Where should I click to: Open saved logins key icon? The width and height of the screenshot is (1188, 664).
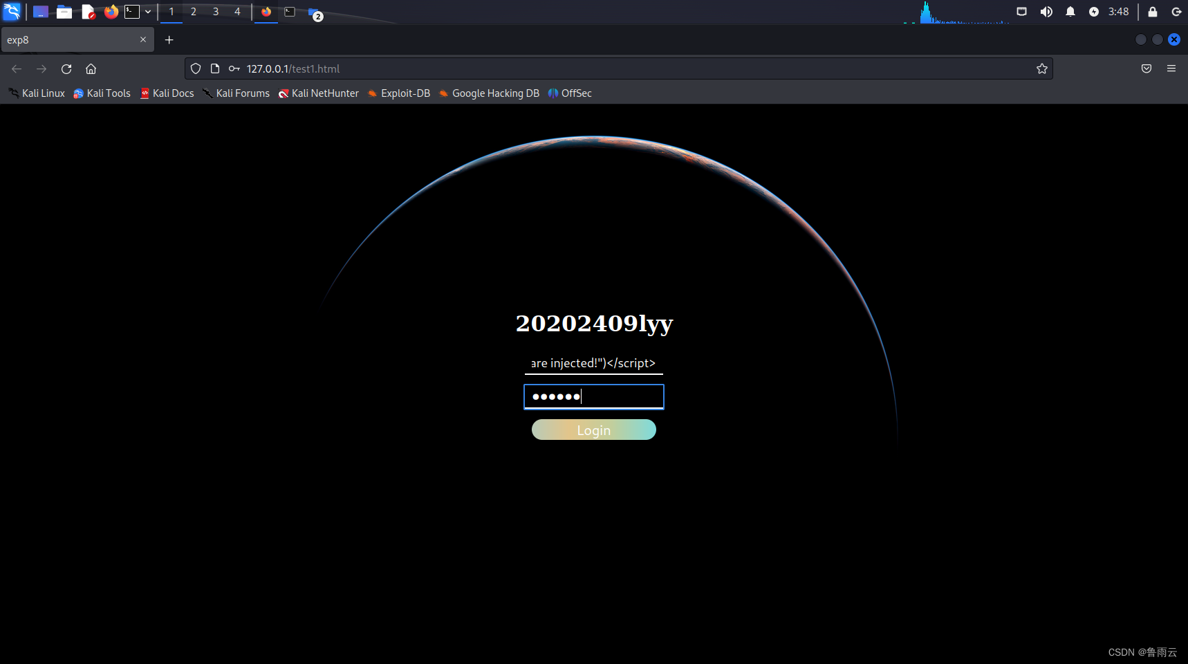(234, 68)
